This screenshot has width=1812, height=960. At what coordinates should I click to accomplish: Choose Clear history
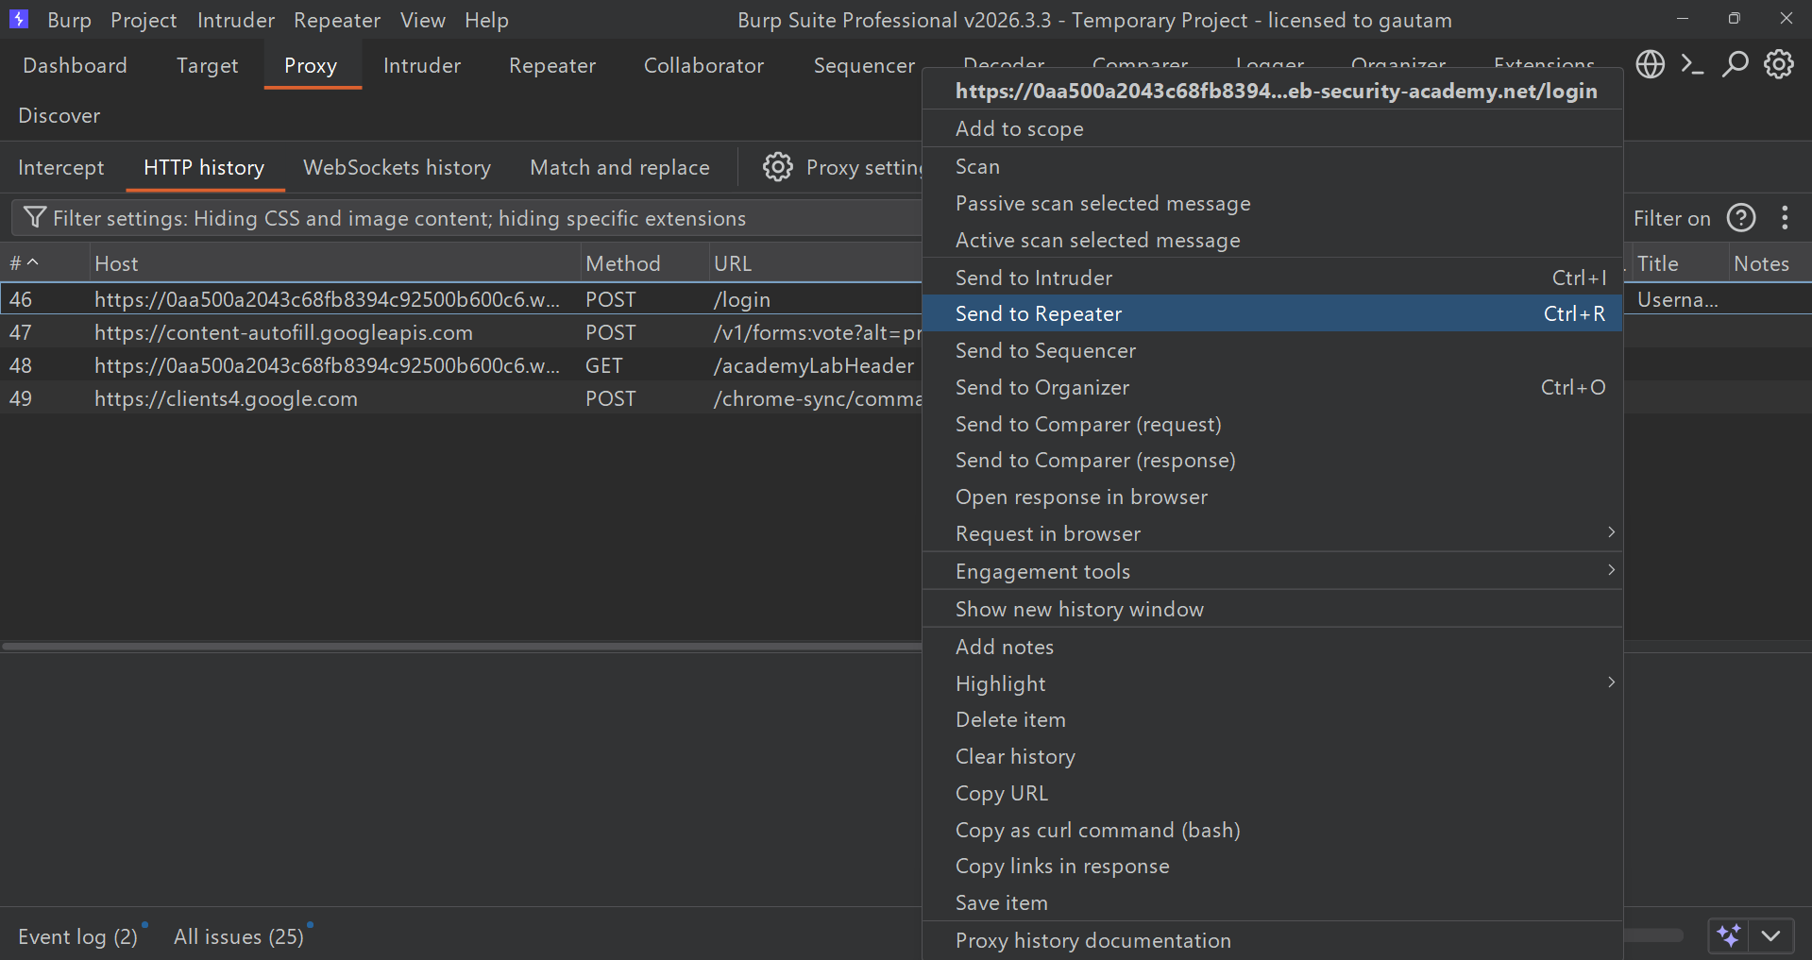1272,756
